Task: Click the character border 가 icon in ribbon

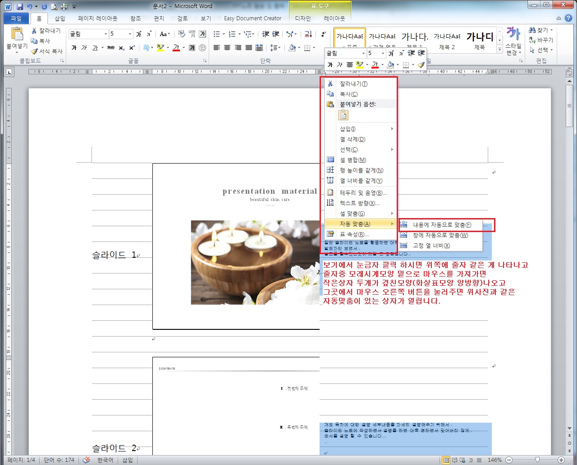Action: pos(202,34)
